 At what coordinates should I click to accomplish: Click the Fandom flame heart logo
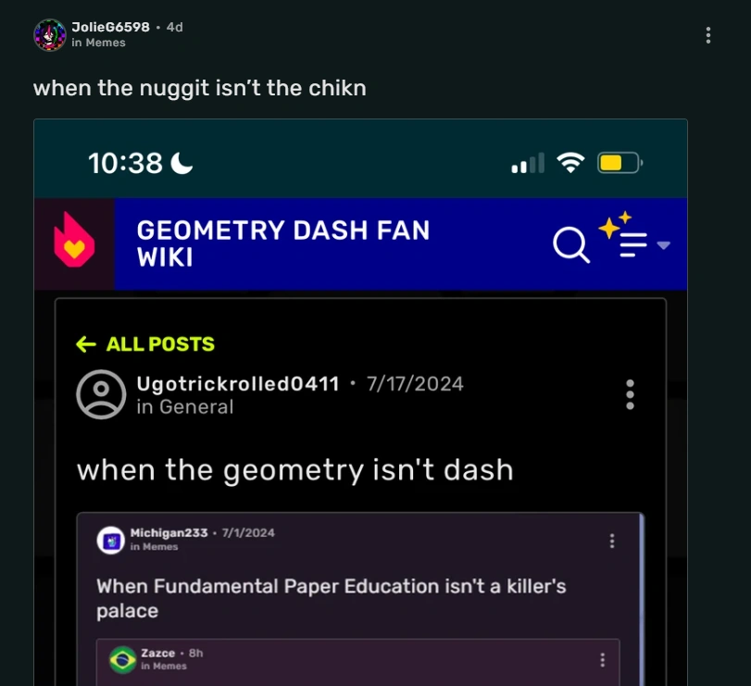[74, 240]
